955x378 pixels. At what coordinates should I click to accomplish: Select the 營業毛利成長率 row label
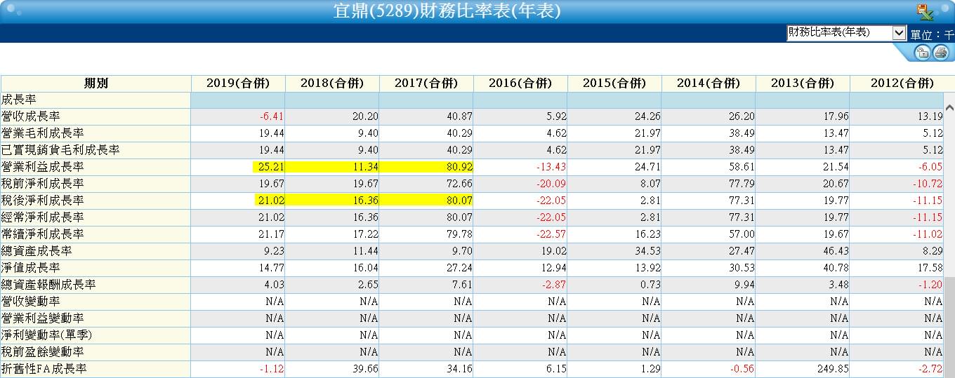point(43,133)
